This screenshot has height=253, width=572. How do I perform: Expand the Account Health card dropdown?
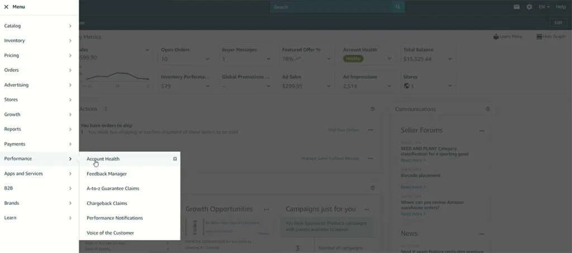point(389,59)
